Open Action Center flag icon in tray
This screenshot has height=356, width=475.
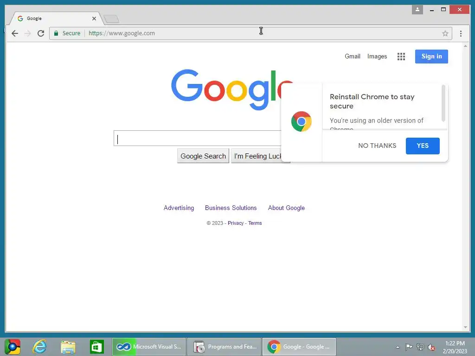click(x=409, y=347)
